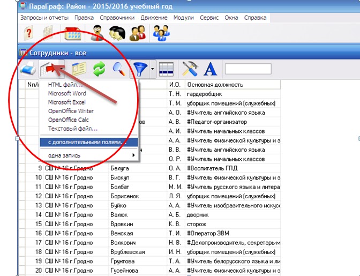Select the surname 'Белуга' cell
360x276 pixels.
click(x=138, y=168)
